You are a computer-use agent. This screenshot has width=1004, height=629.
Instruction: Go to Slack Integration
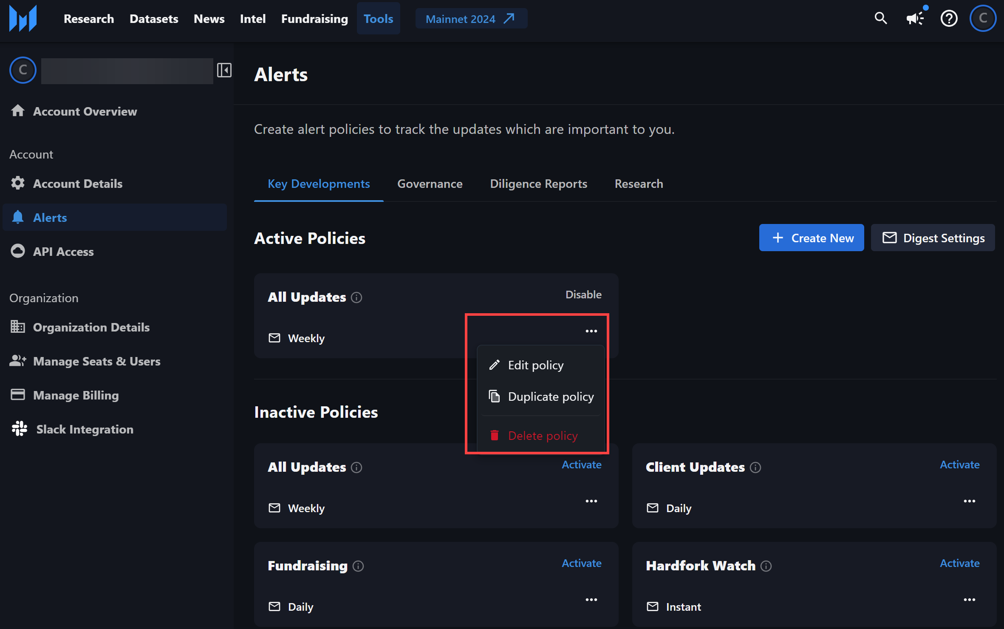point(115,429)
